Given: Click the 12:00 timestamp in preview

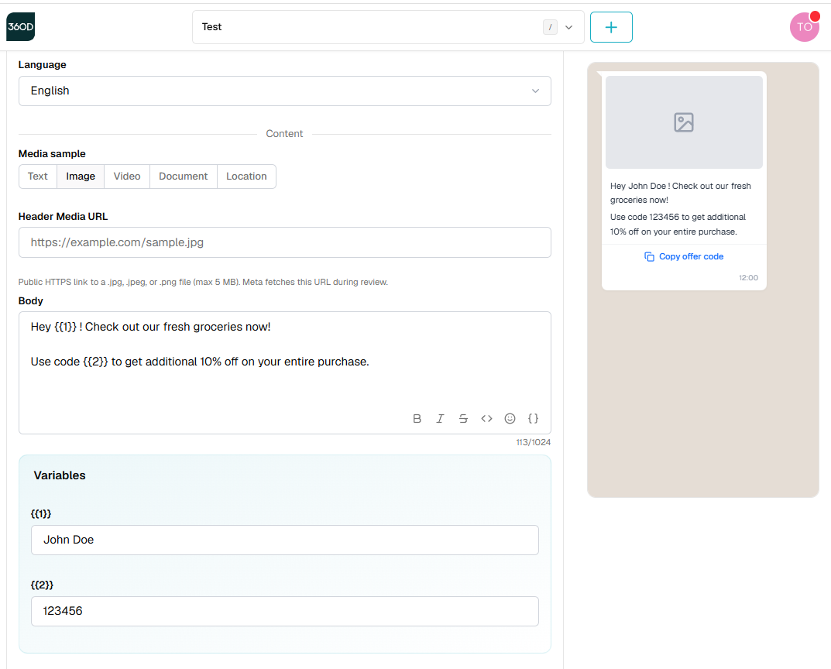Looking at the screenshot, I should 748,277.
